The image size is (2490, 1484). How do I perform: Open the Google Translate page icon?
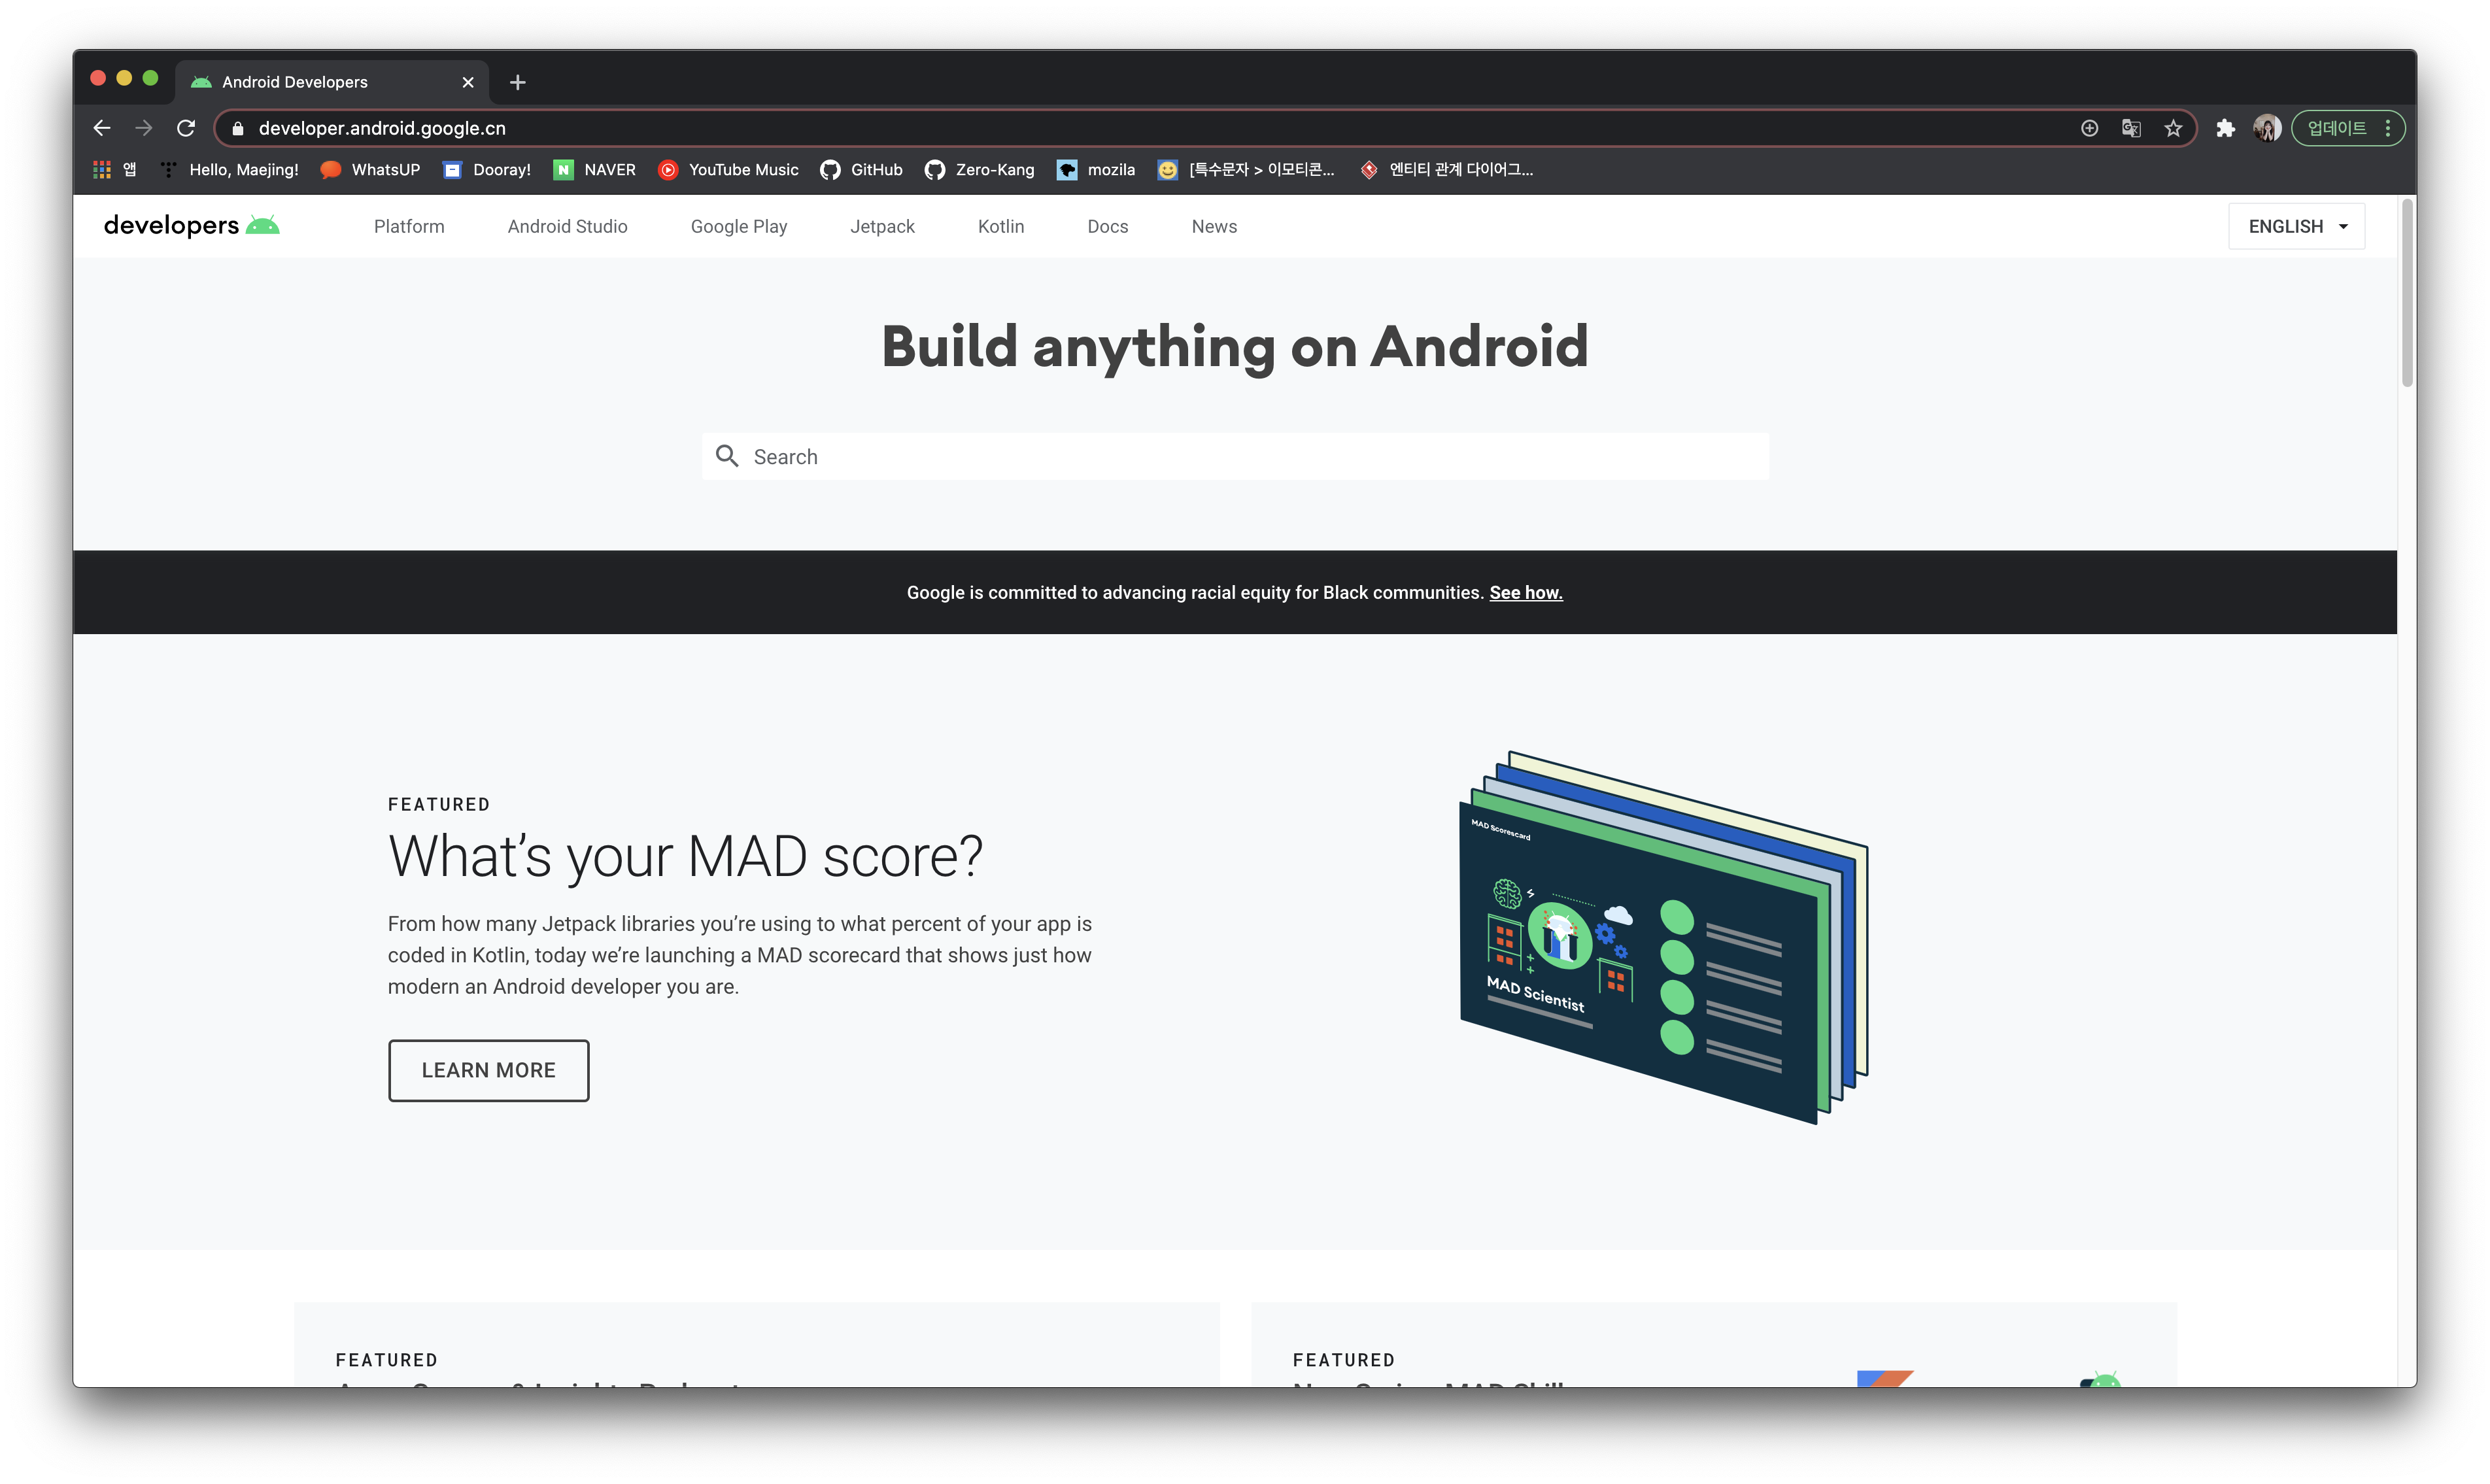coord(2131,128)
